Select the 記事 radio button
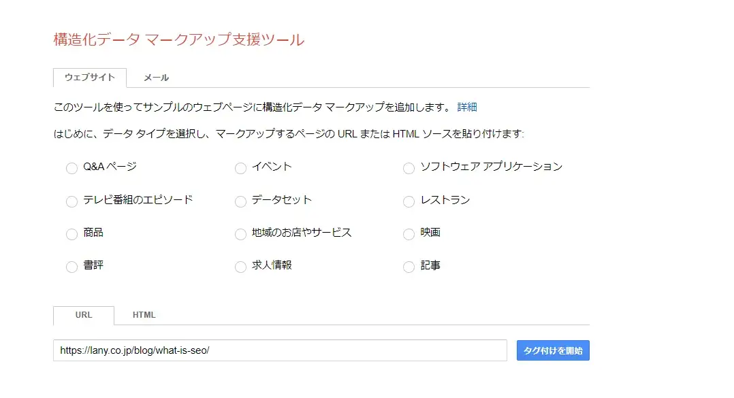This screenshot has width=734, height=398. point(409,266)
